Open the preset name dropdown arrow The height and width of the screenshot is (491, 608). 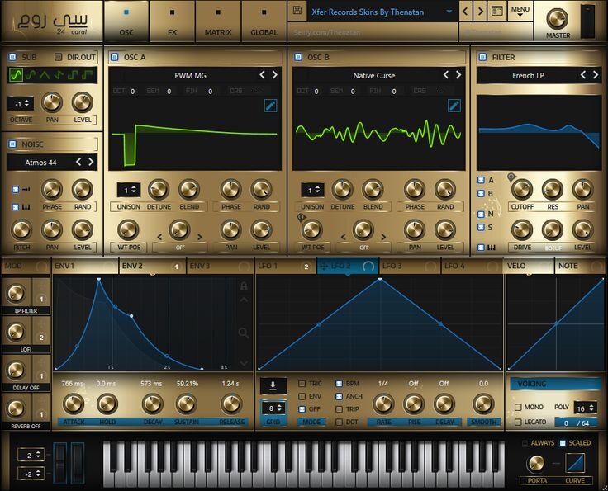pos(449,12)
